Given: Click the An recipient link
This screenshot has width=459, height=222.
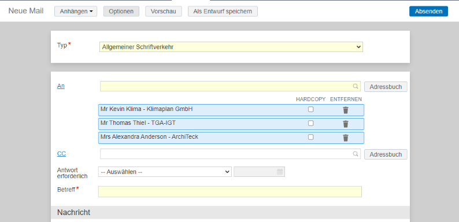Looking at the screenshot, I should 61,86.
